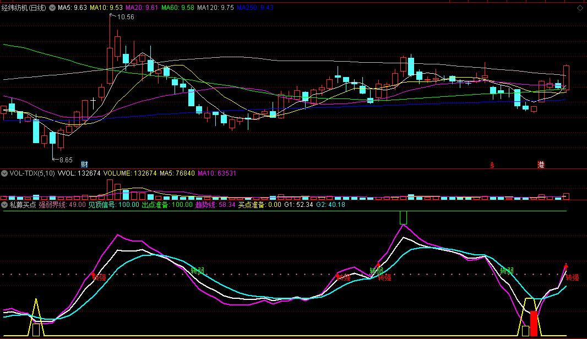This screenshot has width=587, height=339.
Task: Select the volume MA10: 63531 label
Action: coord(217,173)
